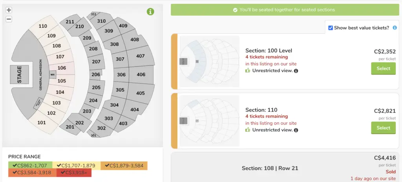Click the MIX booth on the map
Image resolution: width=402 pixels, height=182 pixels.
(53, 75)
